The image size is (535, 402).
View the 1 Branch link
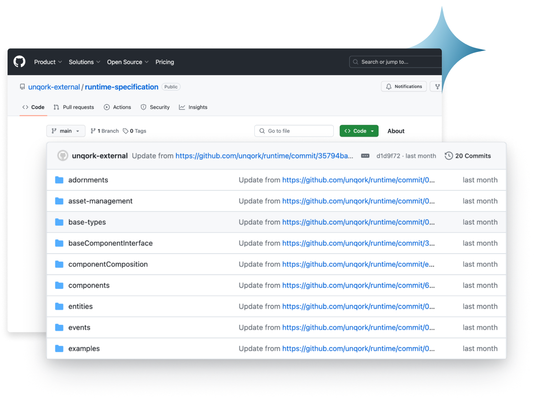click(x=105, y=131)
